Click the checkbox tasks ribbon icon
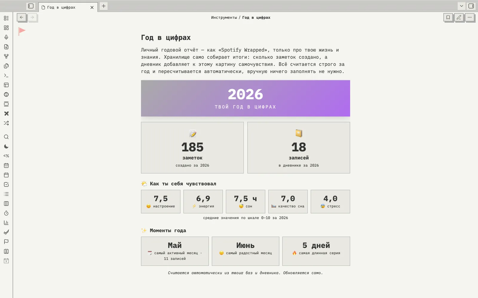The image size is (478, 298). point(6,184)
